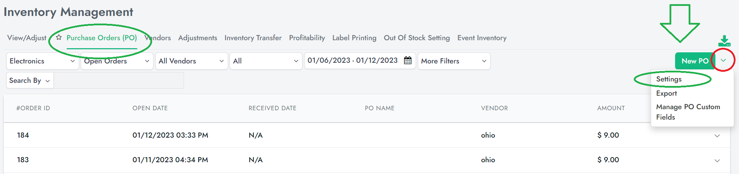Expand order 184 row chevron
Screen dimensions: 739x174
(x=717, y=136)
